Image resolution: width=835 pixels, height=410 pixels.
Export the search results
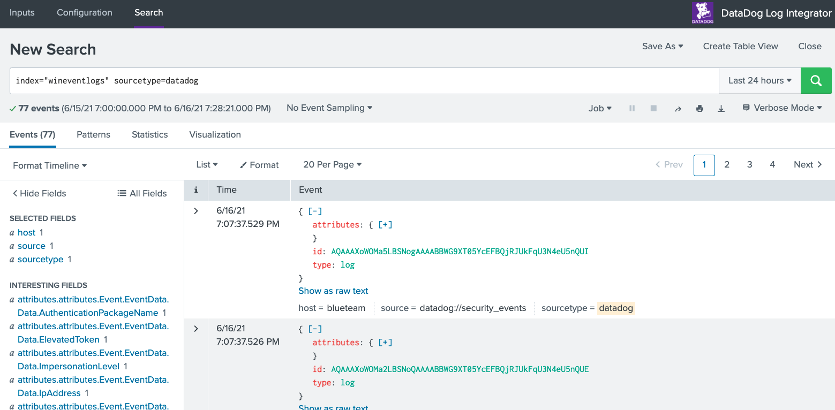pos(721,108)
